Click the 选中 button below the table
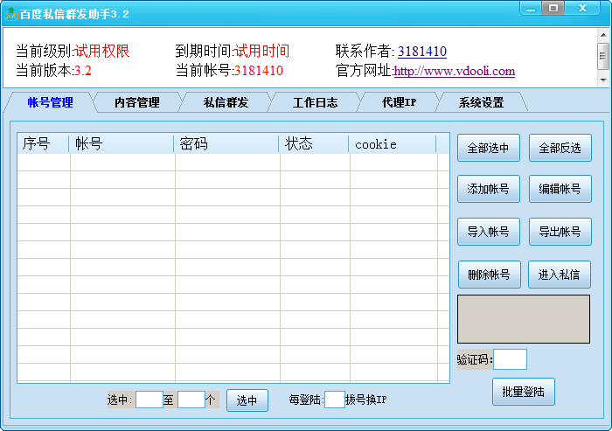This screenshot has height=431, width=612. pos(247,400)
